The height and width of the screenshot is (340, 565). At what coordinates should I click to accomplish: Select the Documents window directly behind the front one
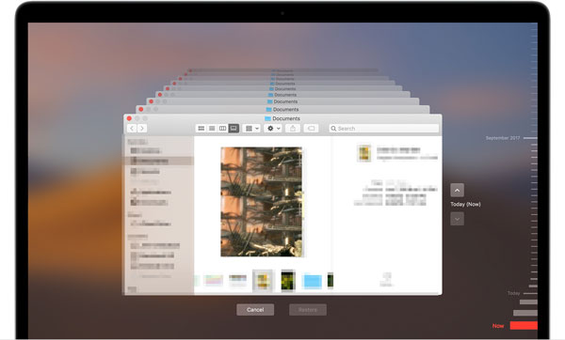[282, 109]
